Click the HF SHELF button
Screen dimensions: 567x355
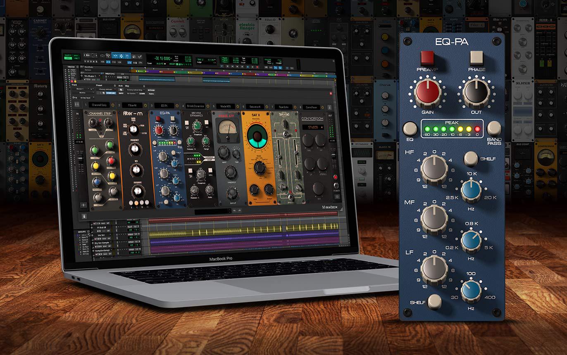[471, 159]
